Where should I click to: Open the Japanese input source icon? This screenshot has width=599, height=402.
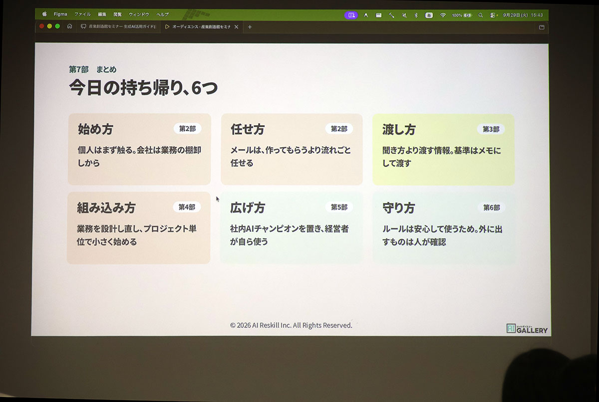429,15
